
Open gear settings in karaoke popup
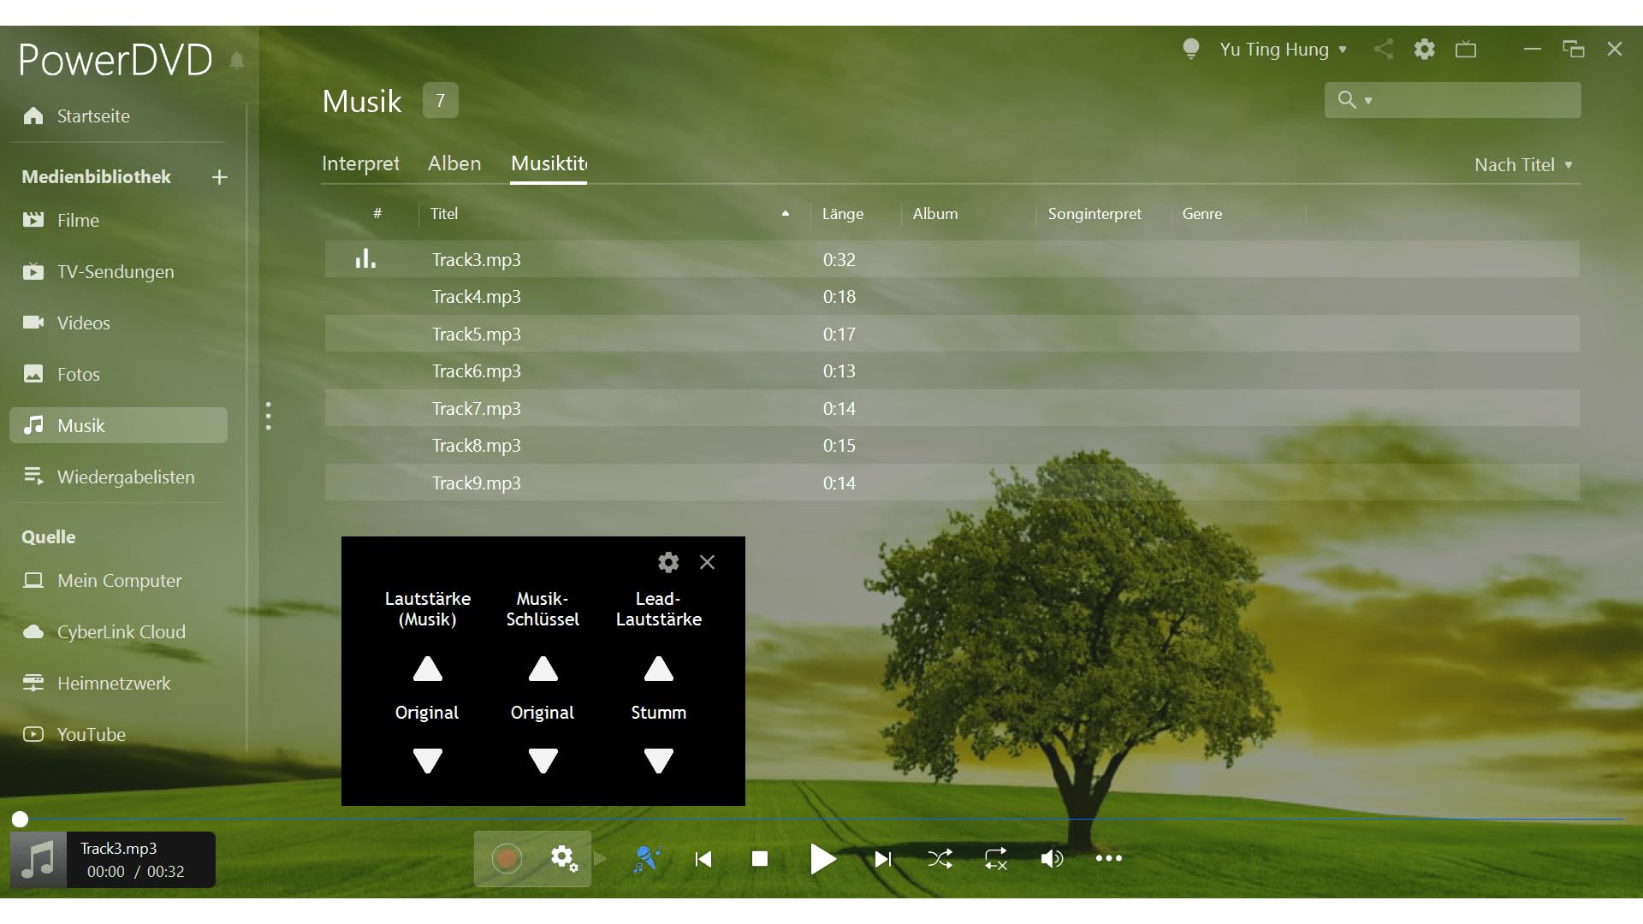click(668, 562)
